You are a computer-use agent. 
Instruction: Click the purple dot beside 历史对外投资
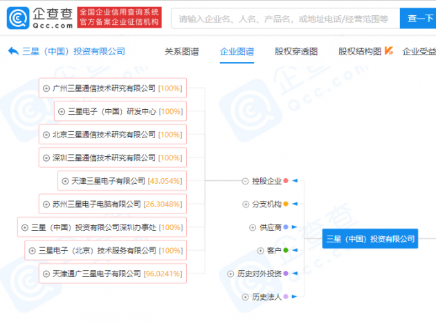pos(286,274)
